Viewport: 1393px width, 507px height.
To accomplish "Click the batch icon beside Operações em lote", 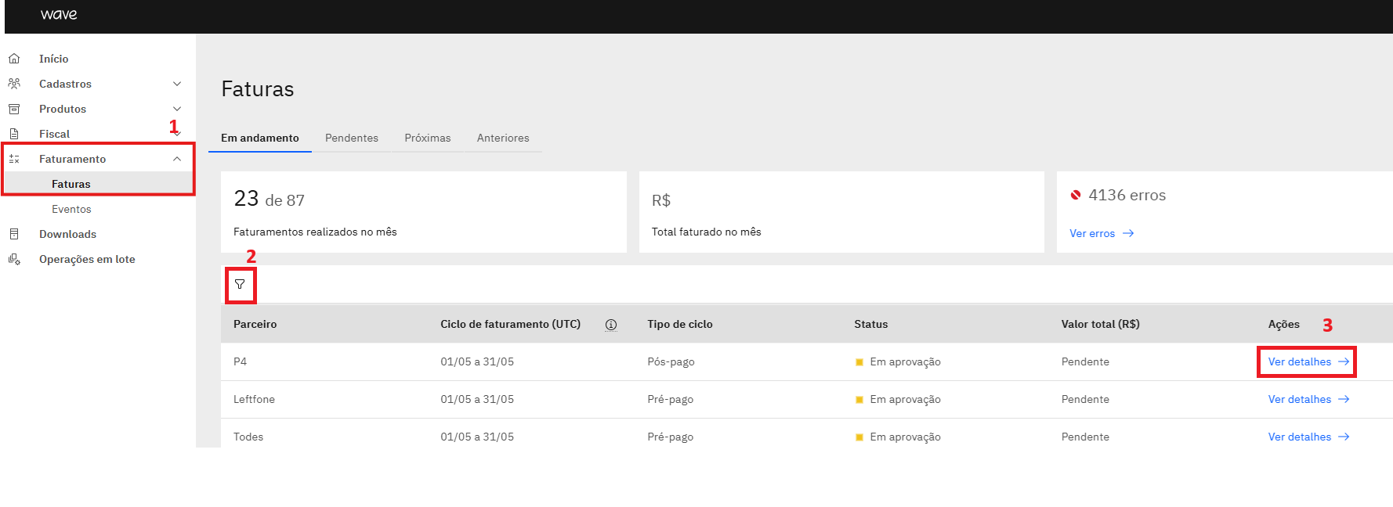I will coord(14,259).
